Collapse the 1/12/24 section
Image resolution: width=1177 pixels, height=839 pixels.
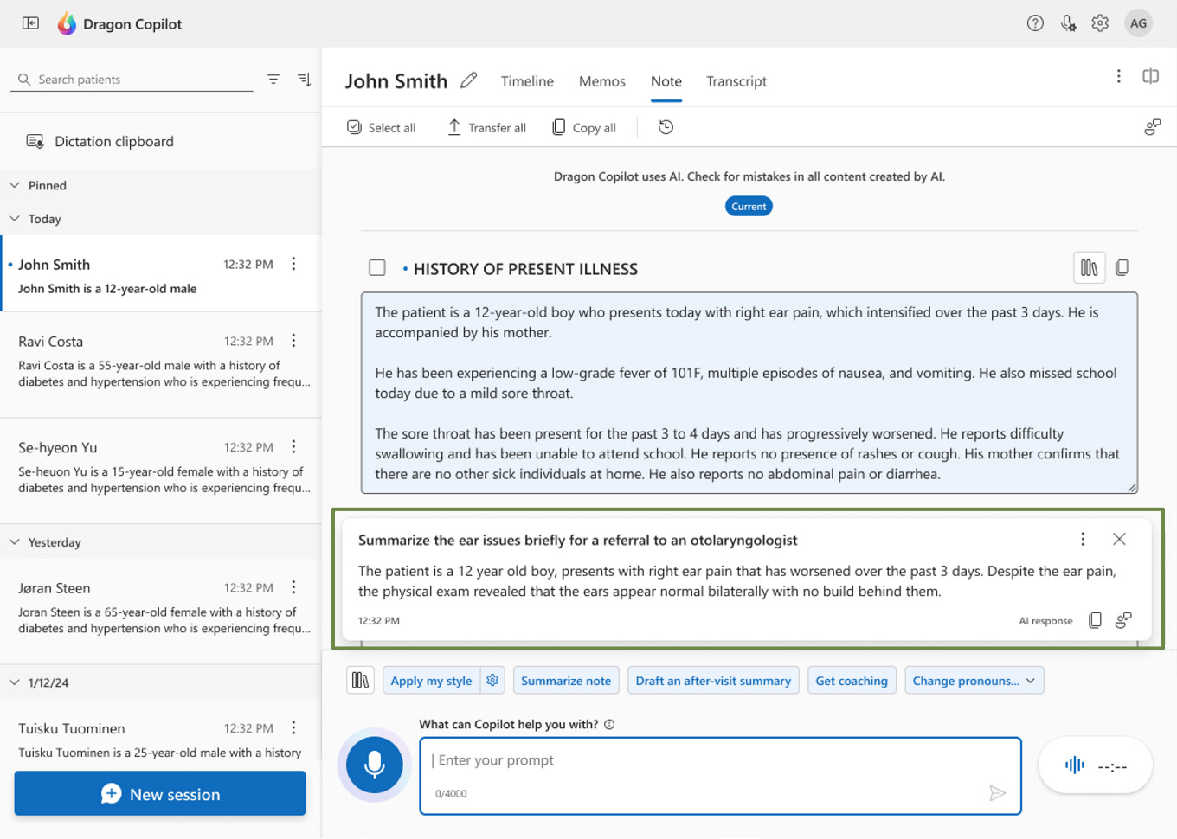pos(15,682)
